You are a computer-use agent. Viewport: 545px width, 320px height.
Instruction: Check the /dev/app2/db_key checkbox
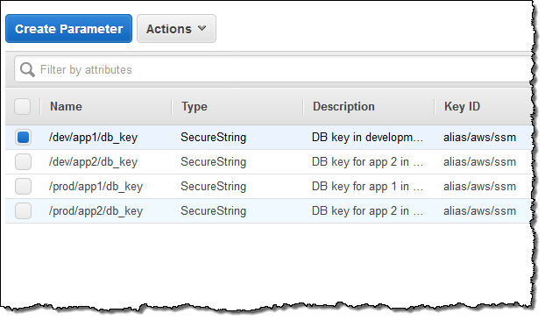[x=23, y=161]
